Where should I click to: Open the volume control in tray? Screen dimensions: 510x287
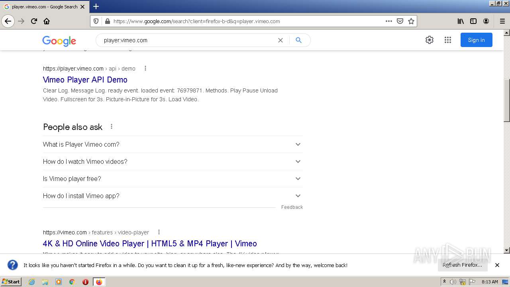(453, 282)
